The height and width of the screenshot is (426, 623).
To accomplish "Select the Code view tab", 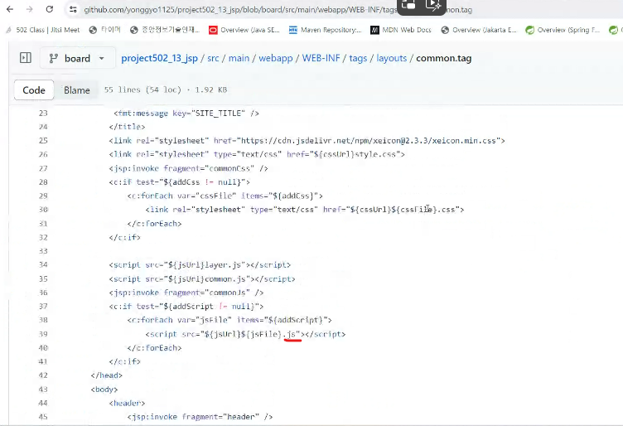I will point(34,90).
